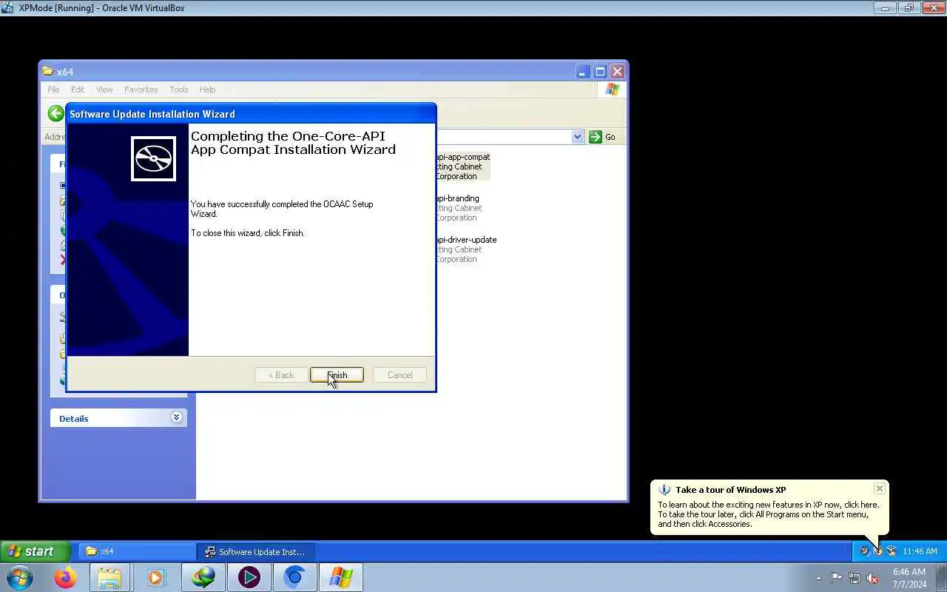Click the VirtualBox title bar icon
The image size is (947, 592).
coord(8,8)
